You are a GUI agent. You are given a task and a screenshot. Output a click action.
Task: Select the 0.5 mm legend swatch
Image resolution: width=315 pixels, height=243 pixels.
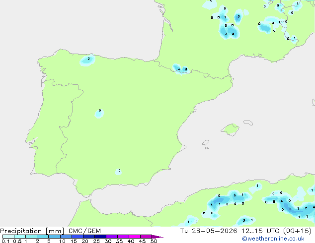click(20, 237)
